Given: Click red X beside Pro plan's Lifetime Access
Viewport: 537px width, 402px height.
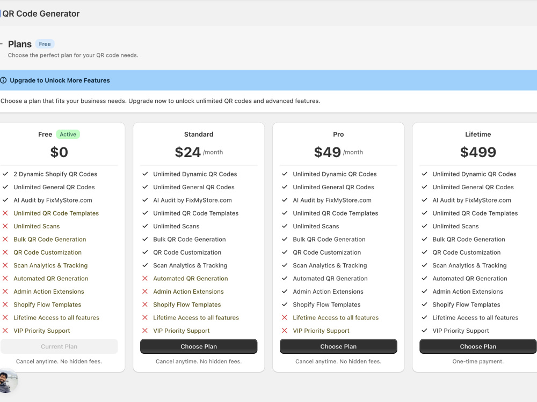Looking at the screenshot, I should point(285,317).
